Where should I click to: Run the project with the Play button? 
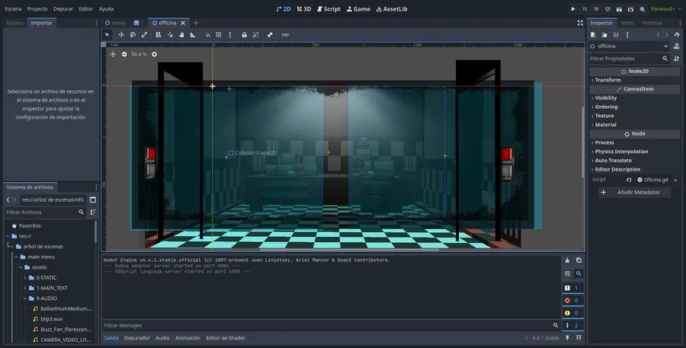[573, 8]
